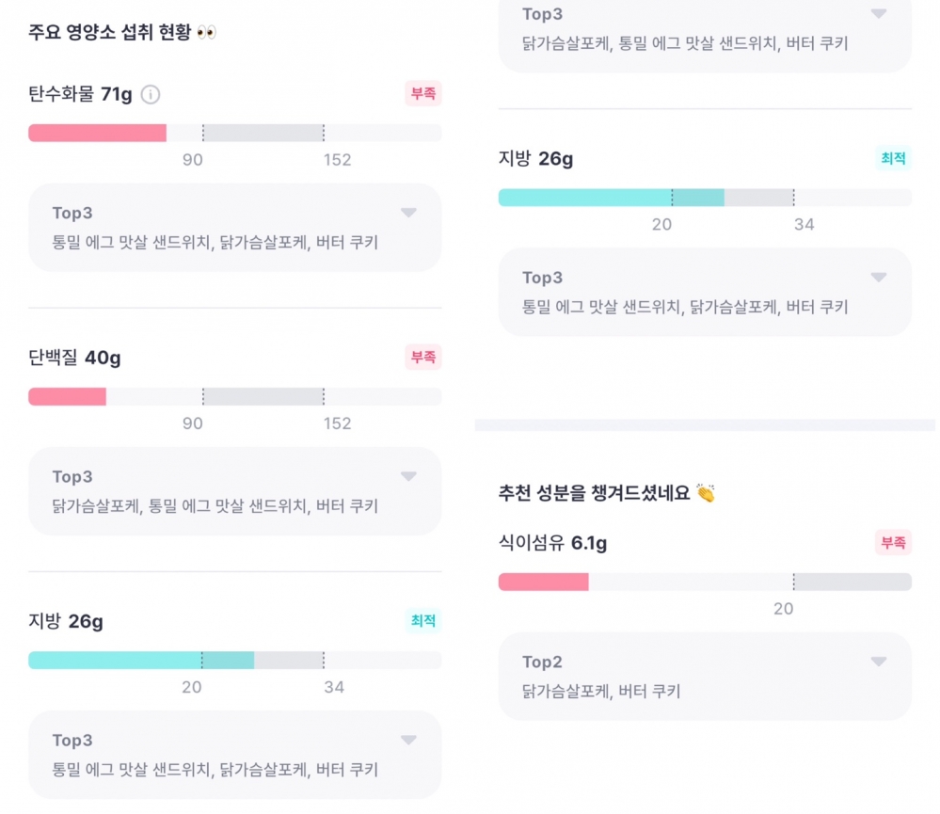Open the Top3 card starting with 닭가슴살포케, 통밀

pos(234,491)
